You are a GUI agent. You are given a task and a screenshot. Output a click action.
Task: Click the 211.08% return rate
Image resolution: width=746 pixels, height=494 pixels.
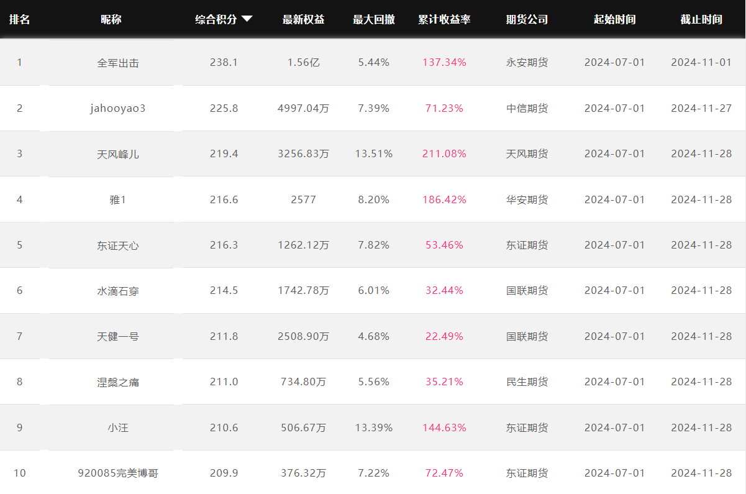(x=444, y=153)
